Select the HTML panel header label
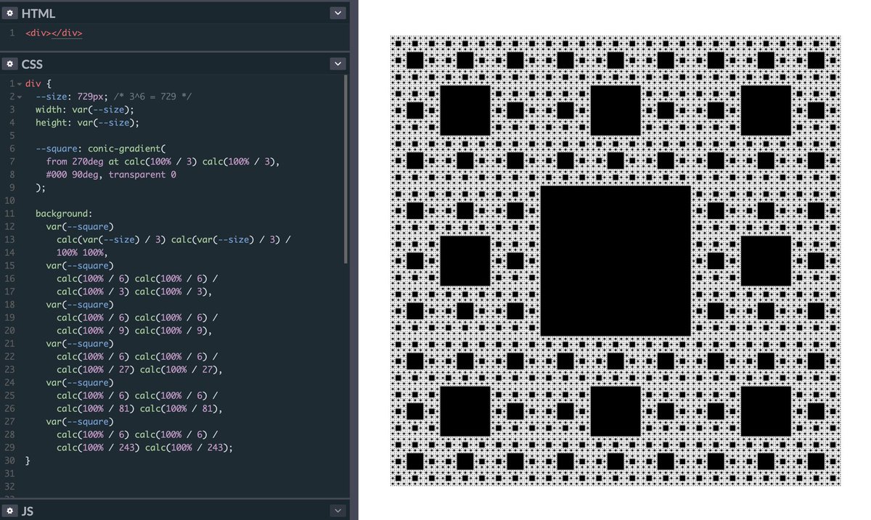 pyautogui.click(x=40, y=12)
